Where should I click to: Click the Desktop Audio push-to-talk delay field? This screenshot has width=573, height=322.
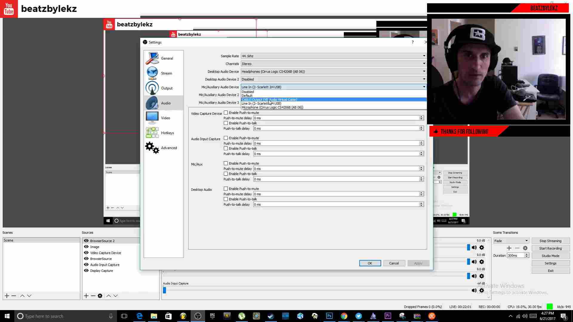click(336, 205)
